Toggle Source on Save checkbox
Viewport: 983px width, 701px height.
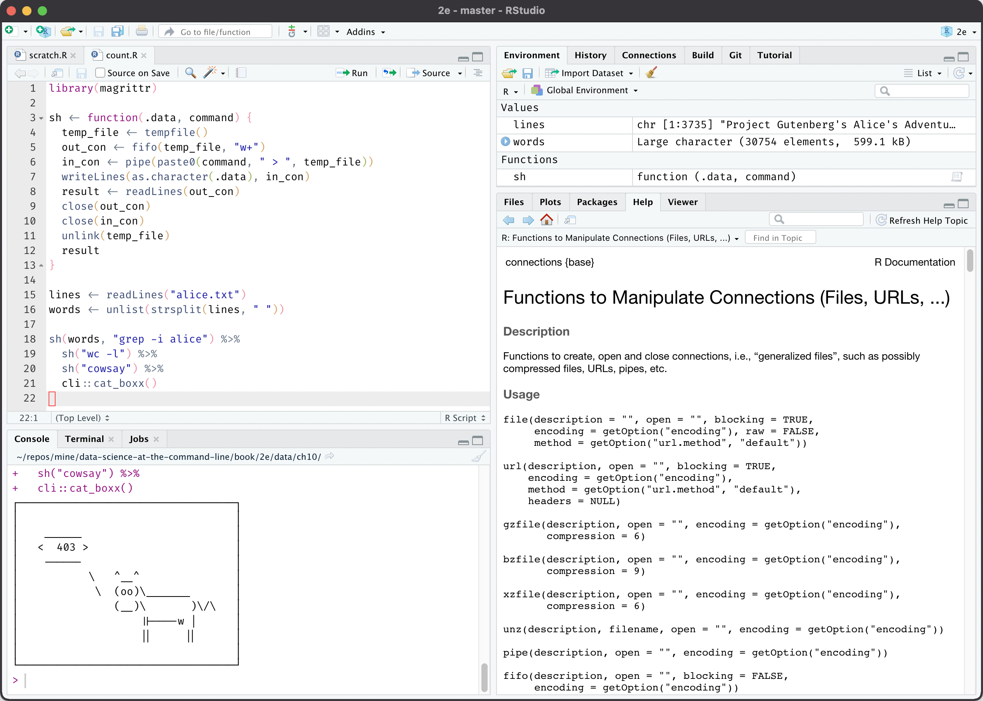pos(100,72)
